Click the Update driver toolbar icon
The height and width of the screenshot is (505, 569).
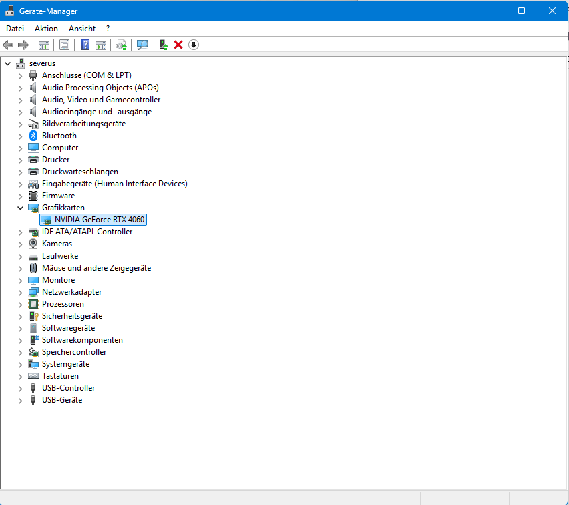(x=121, y=45)
